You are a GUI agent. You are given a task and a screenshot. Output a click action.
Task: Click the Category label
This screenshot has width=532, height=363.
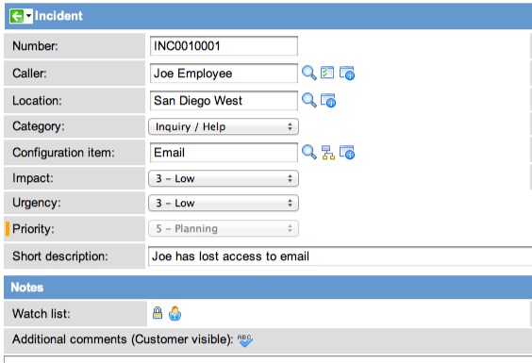pyautogui.click(x=39, y=126)
